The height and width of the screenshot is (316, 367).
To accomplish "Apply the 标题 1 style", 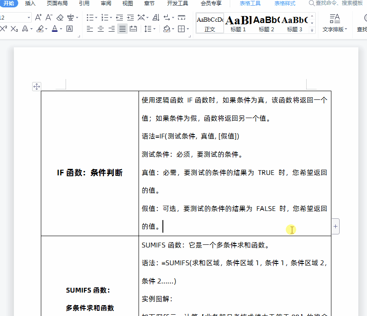I will 238,23.
